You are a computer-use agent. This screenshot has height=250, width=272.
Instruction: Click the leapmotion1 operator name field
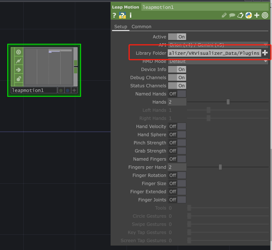coord(205,7)
